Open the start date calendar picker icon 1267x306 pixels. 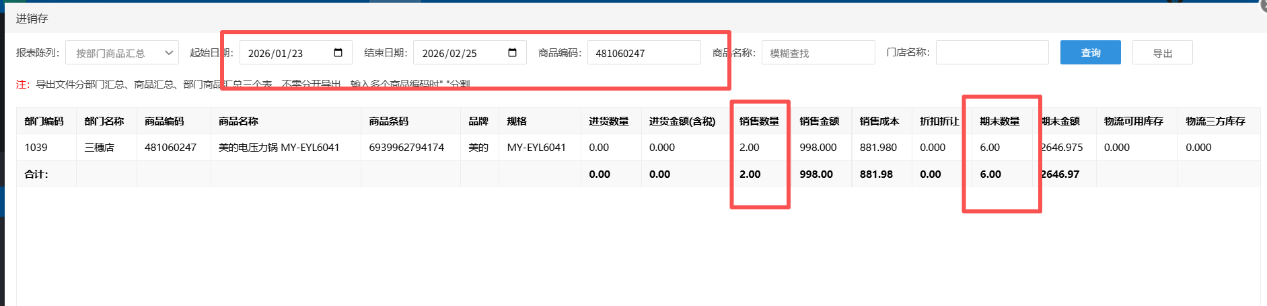338,53
